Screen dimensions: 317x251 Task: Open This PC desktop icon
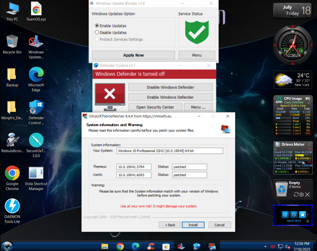(12, 11)
